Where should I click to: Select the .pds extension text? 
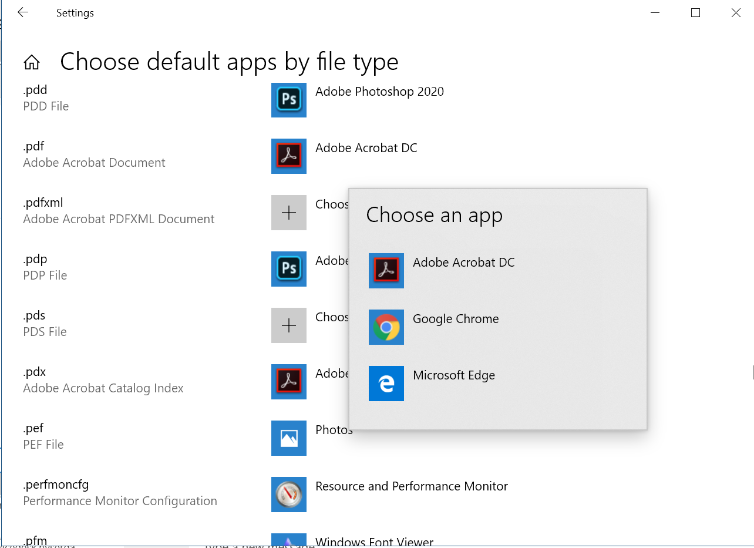pyautogui.click(x=34, y=315)
